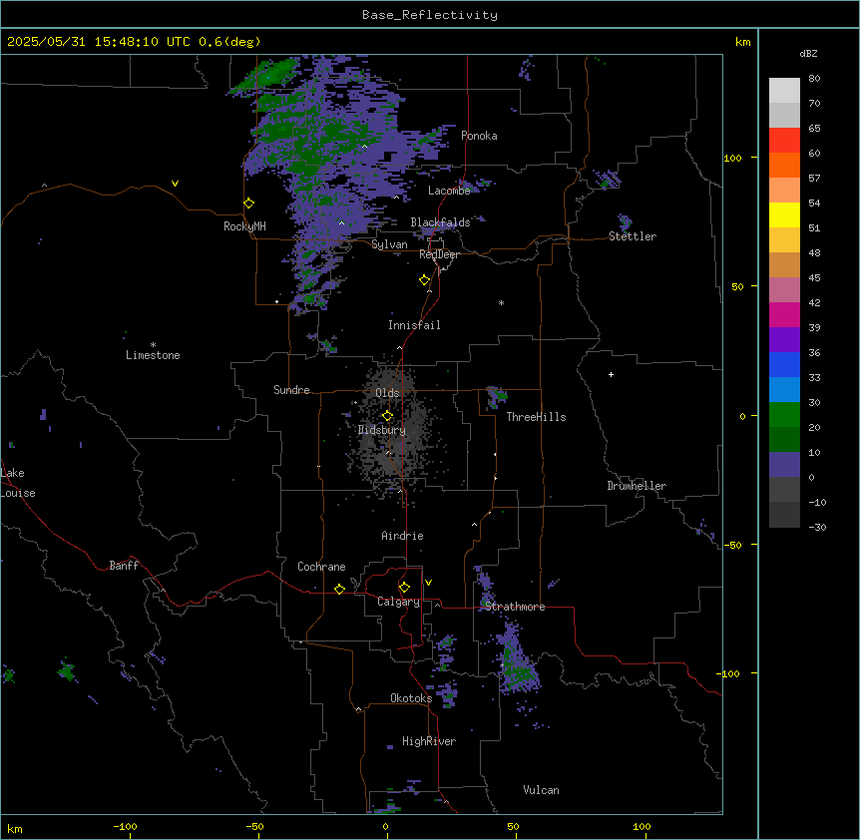Click the Blackfalds map label
The image size is (860, 840).
coord(440,222)
